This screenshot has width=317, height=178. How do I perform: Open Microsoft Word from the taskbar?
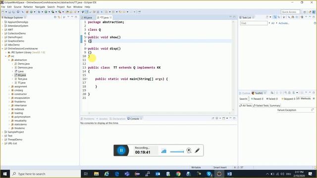(x=229, y=174)
